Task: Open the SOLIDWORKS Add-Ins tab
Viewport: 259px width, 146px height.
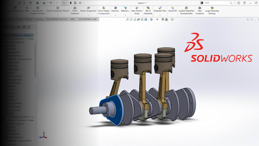Action: click(56, 19)
